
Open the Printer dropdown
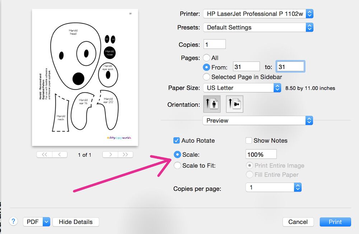coord(258,14)
